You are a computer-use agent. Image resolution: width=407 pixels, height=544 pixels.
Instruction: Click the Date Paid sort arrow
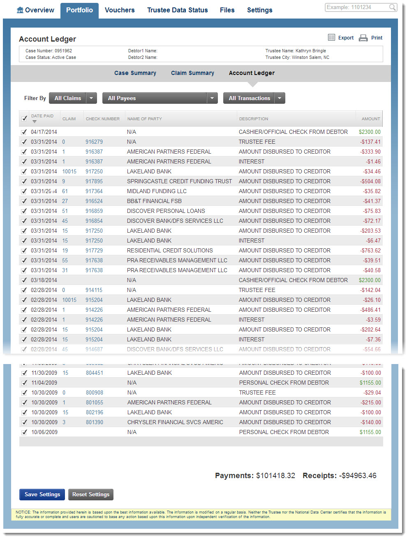pyautogui.click(x=35, y=121)
